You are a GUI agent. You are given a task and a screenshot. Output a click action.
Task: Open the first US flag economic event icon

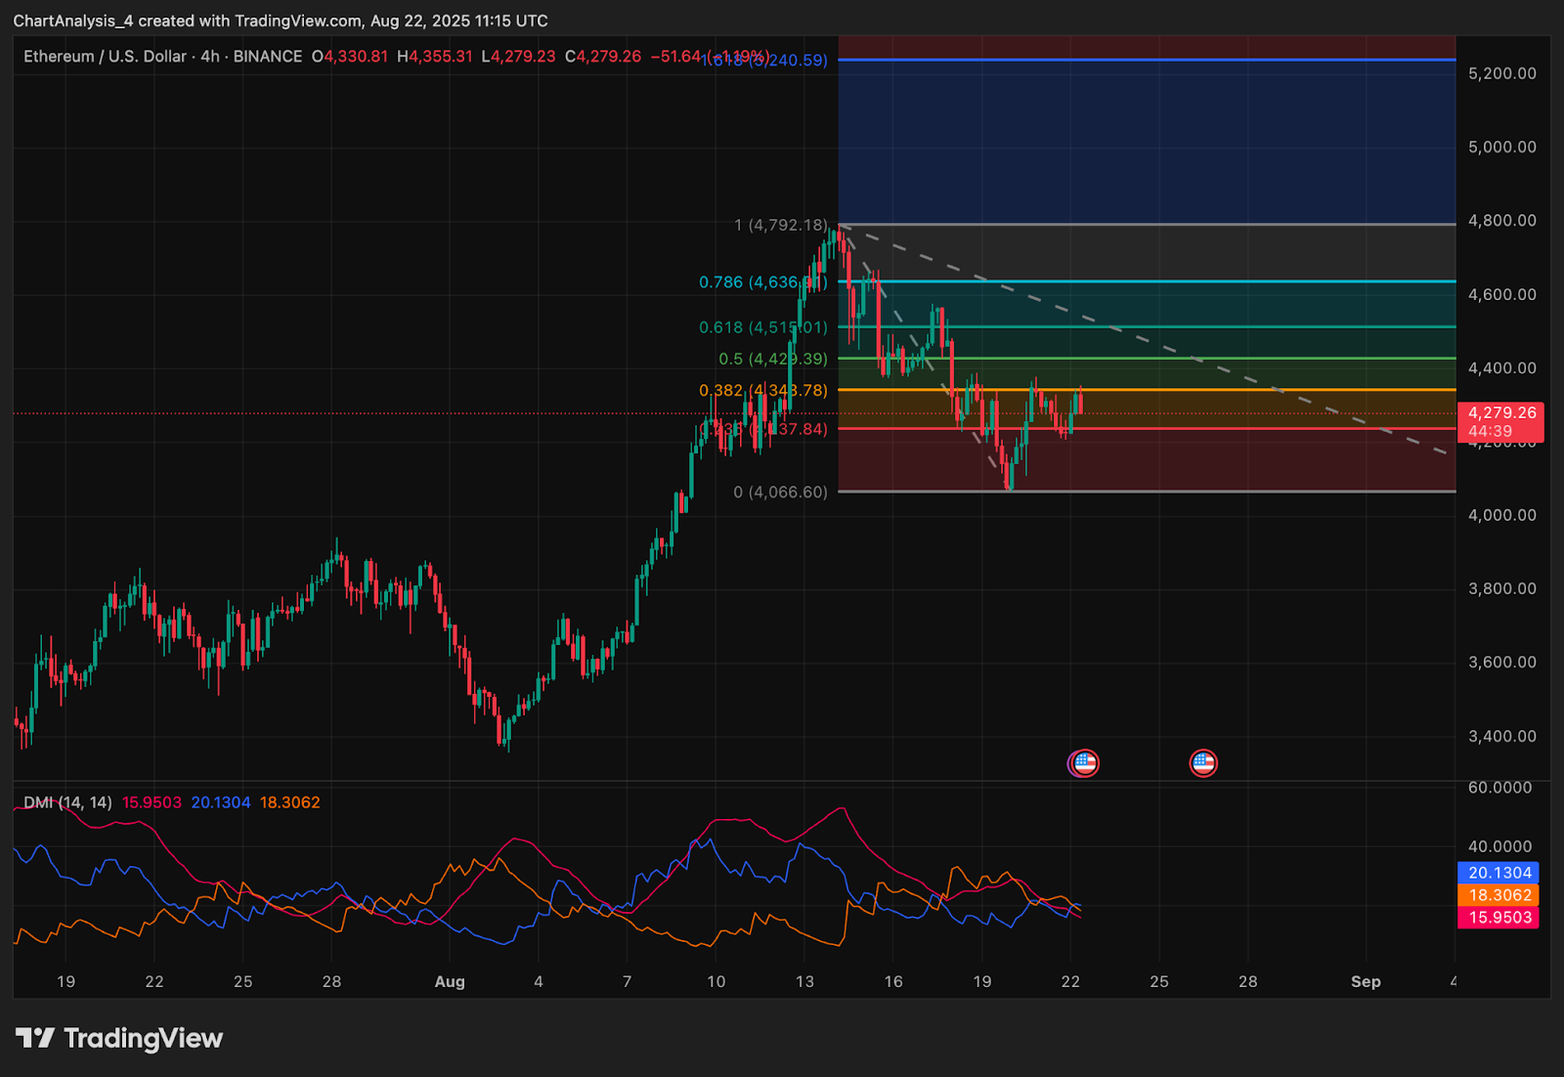click(1084, 762)
